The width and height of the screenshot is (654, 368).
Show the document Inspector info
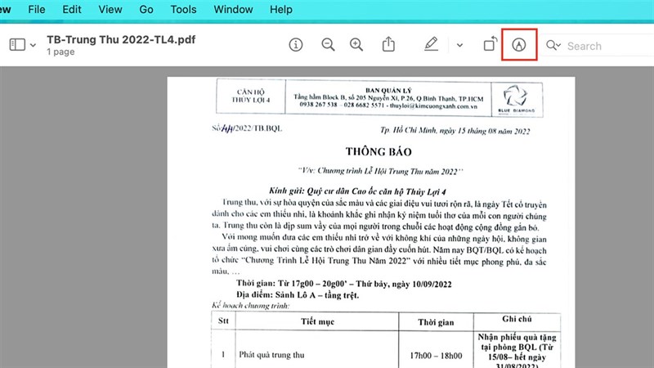(x=296, y=45)
